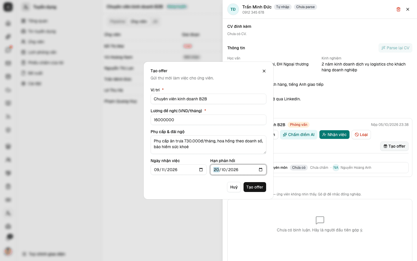Click the Thông tin section heading
This screenshot has width=417, height=261.
[236, 48]
